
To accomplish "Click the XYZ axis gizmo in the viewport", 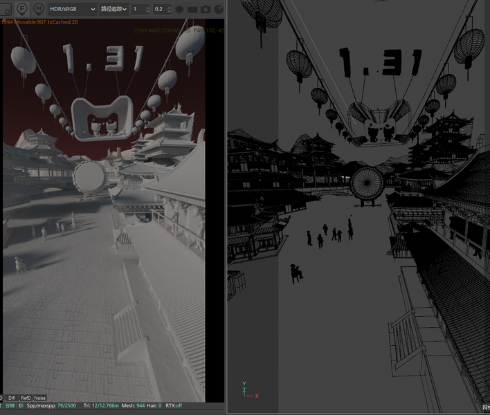I will (251, 389).
